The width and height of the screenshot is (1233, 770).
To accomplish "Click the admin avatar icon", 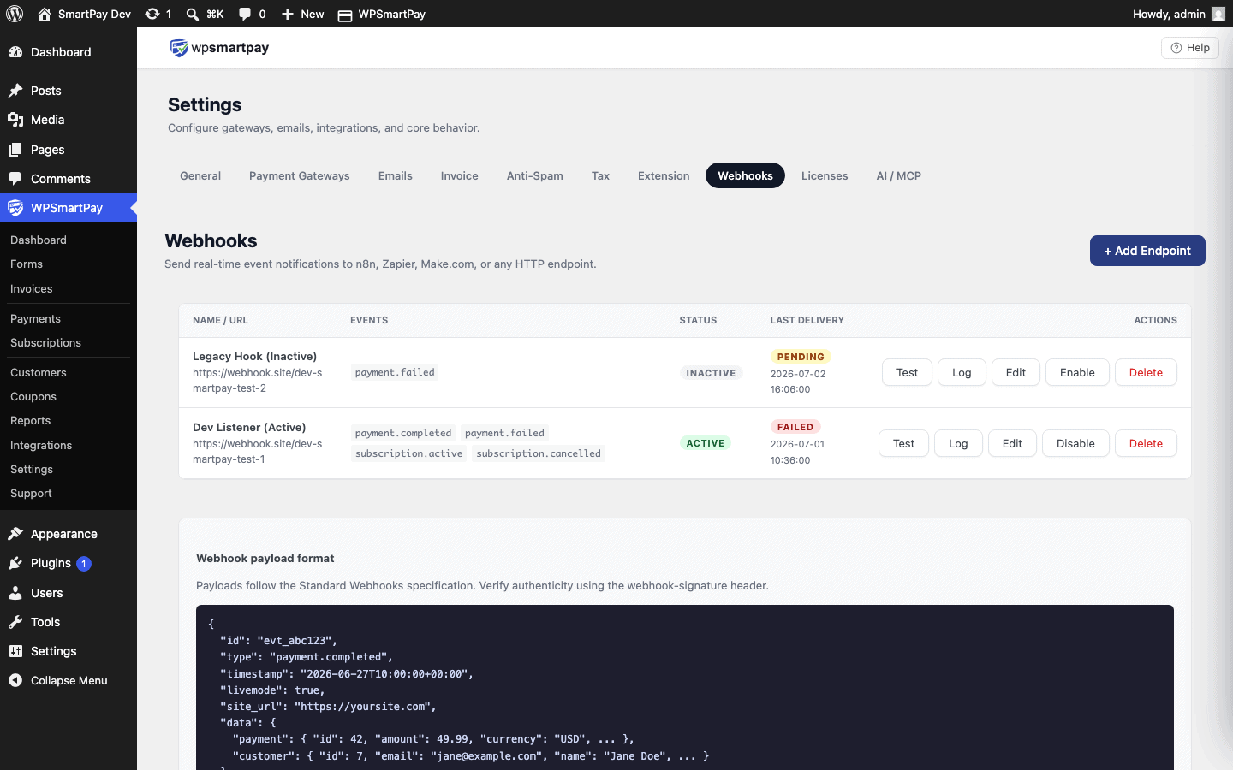I will pos(1218,14).
